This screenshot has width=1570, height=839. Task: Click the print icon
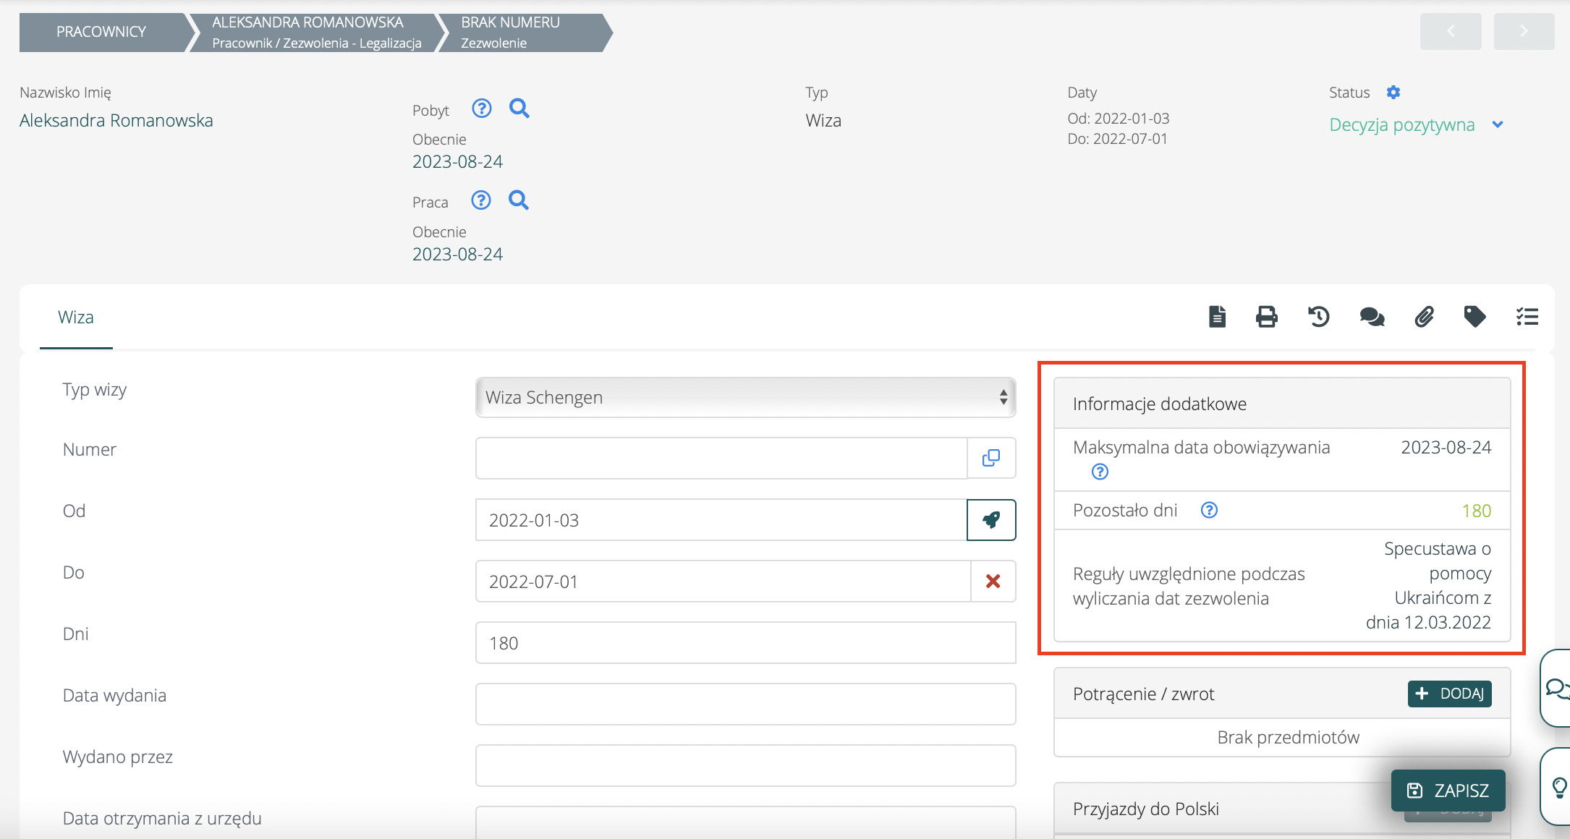(1266, 317)
